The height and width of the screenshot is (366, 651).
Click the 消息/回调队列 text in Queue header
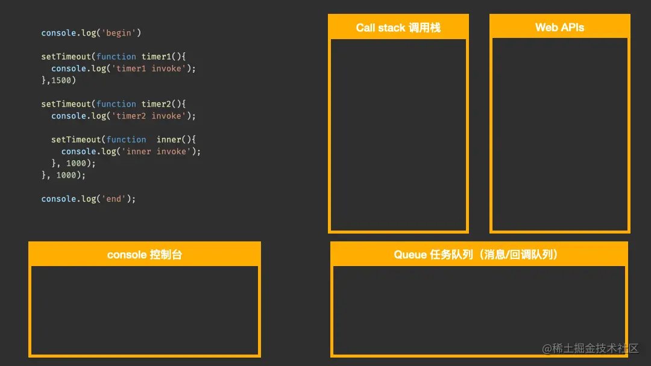(x=521, y=253)
